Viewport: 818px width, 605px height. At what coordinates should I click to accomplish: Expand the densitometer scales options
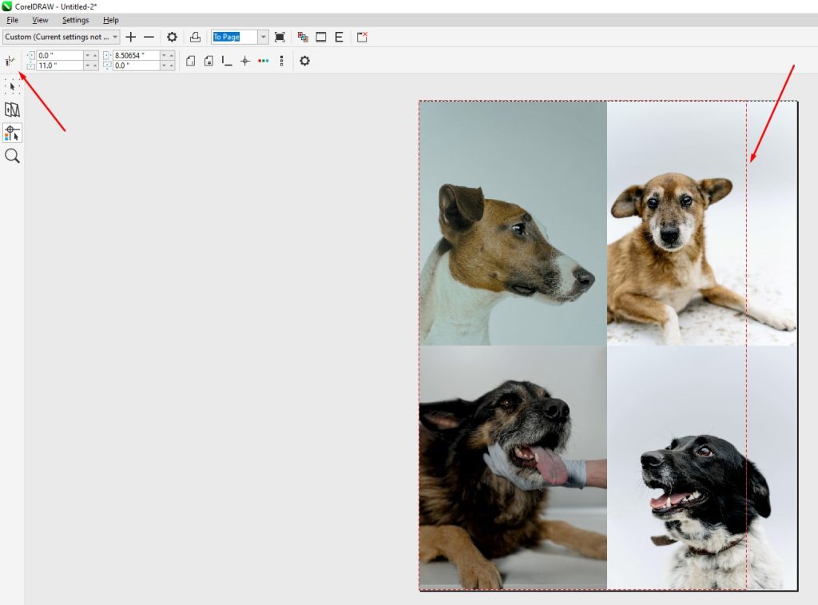(x=280, y=61)
